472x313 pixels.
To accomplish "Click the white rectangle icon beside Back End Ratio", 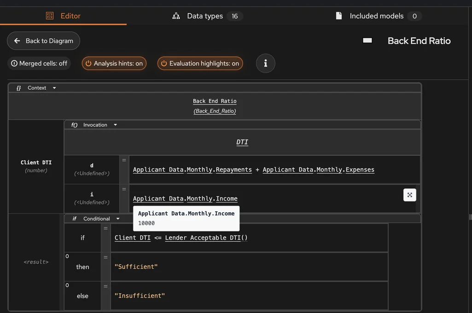I will pyautogui.click(x=367, y=41).
